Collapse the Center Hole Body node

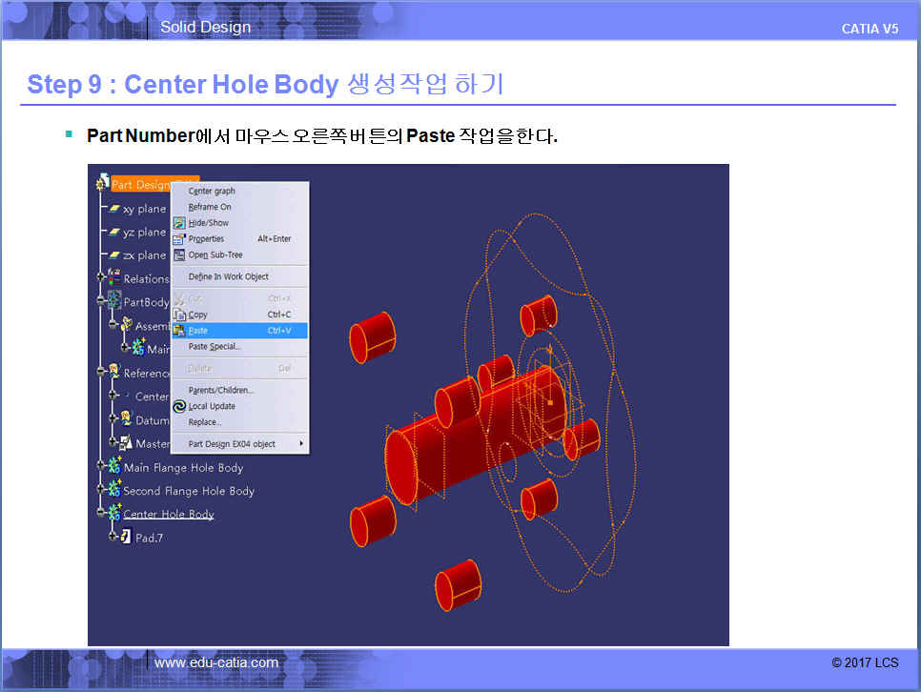100,514
